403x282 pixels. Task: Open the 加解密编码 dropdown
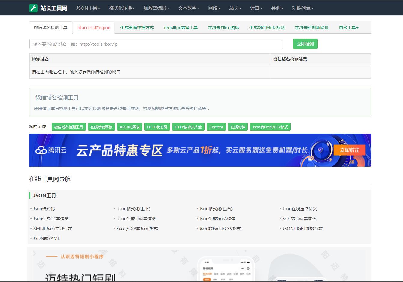[156, 8]
